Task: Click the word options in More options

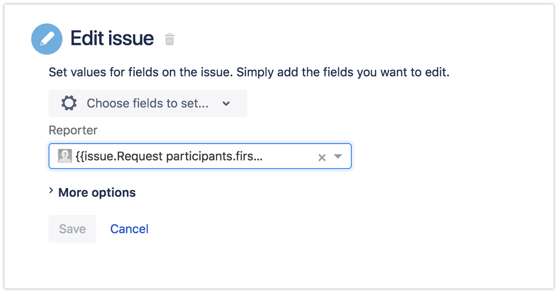Action: click(x=114, y=192)
